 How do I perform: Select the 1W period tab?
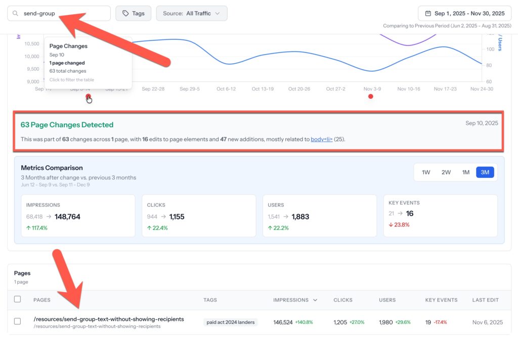(425, 172)
